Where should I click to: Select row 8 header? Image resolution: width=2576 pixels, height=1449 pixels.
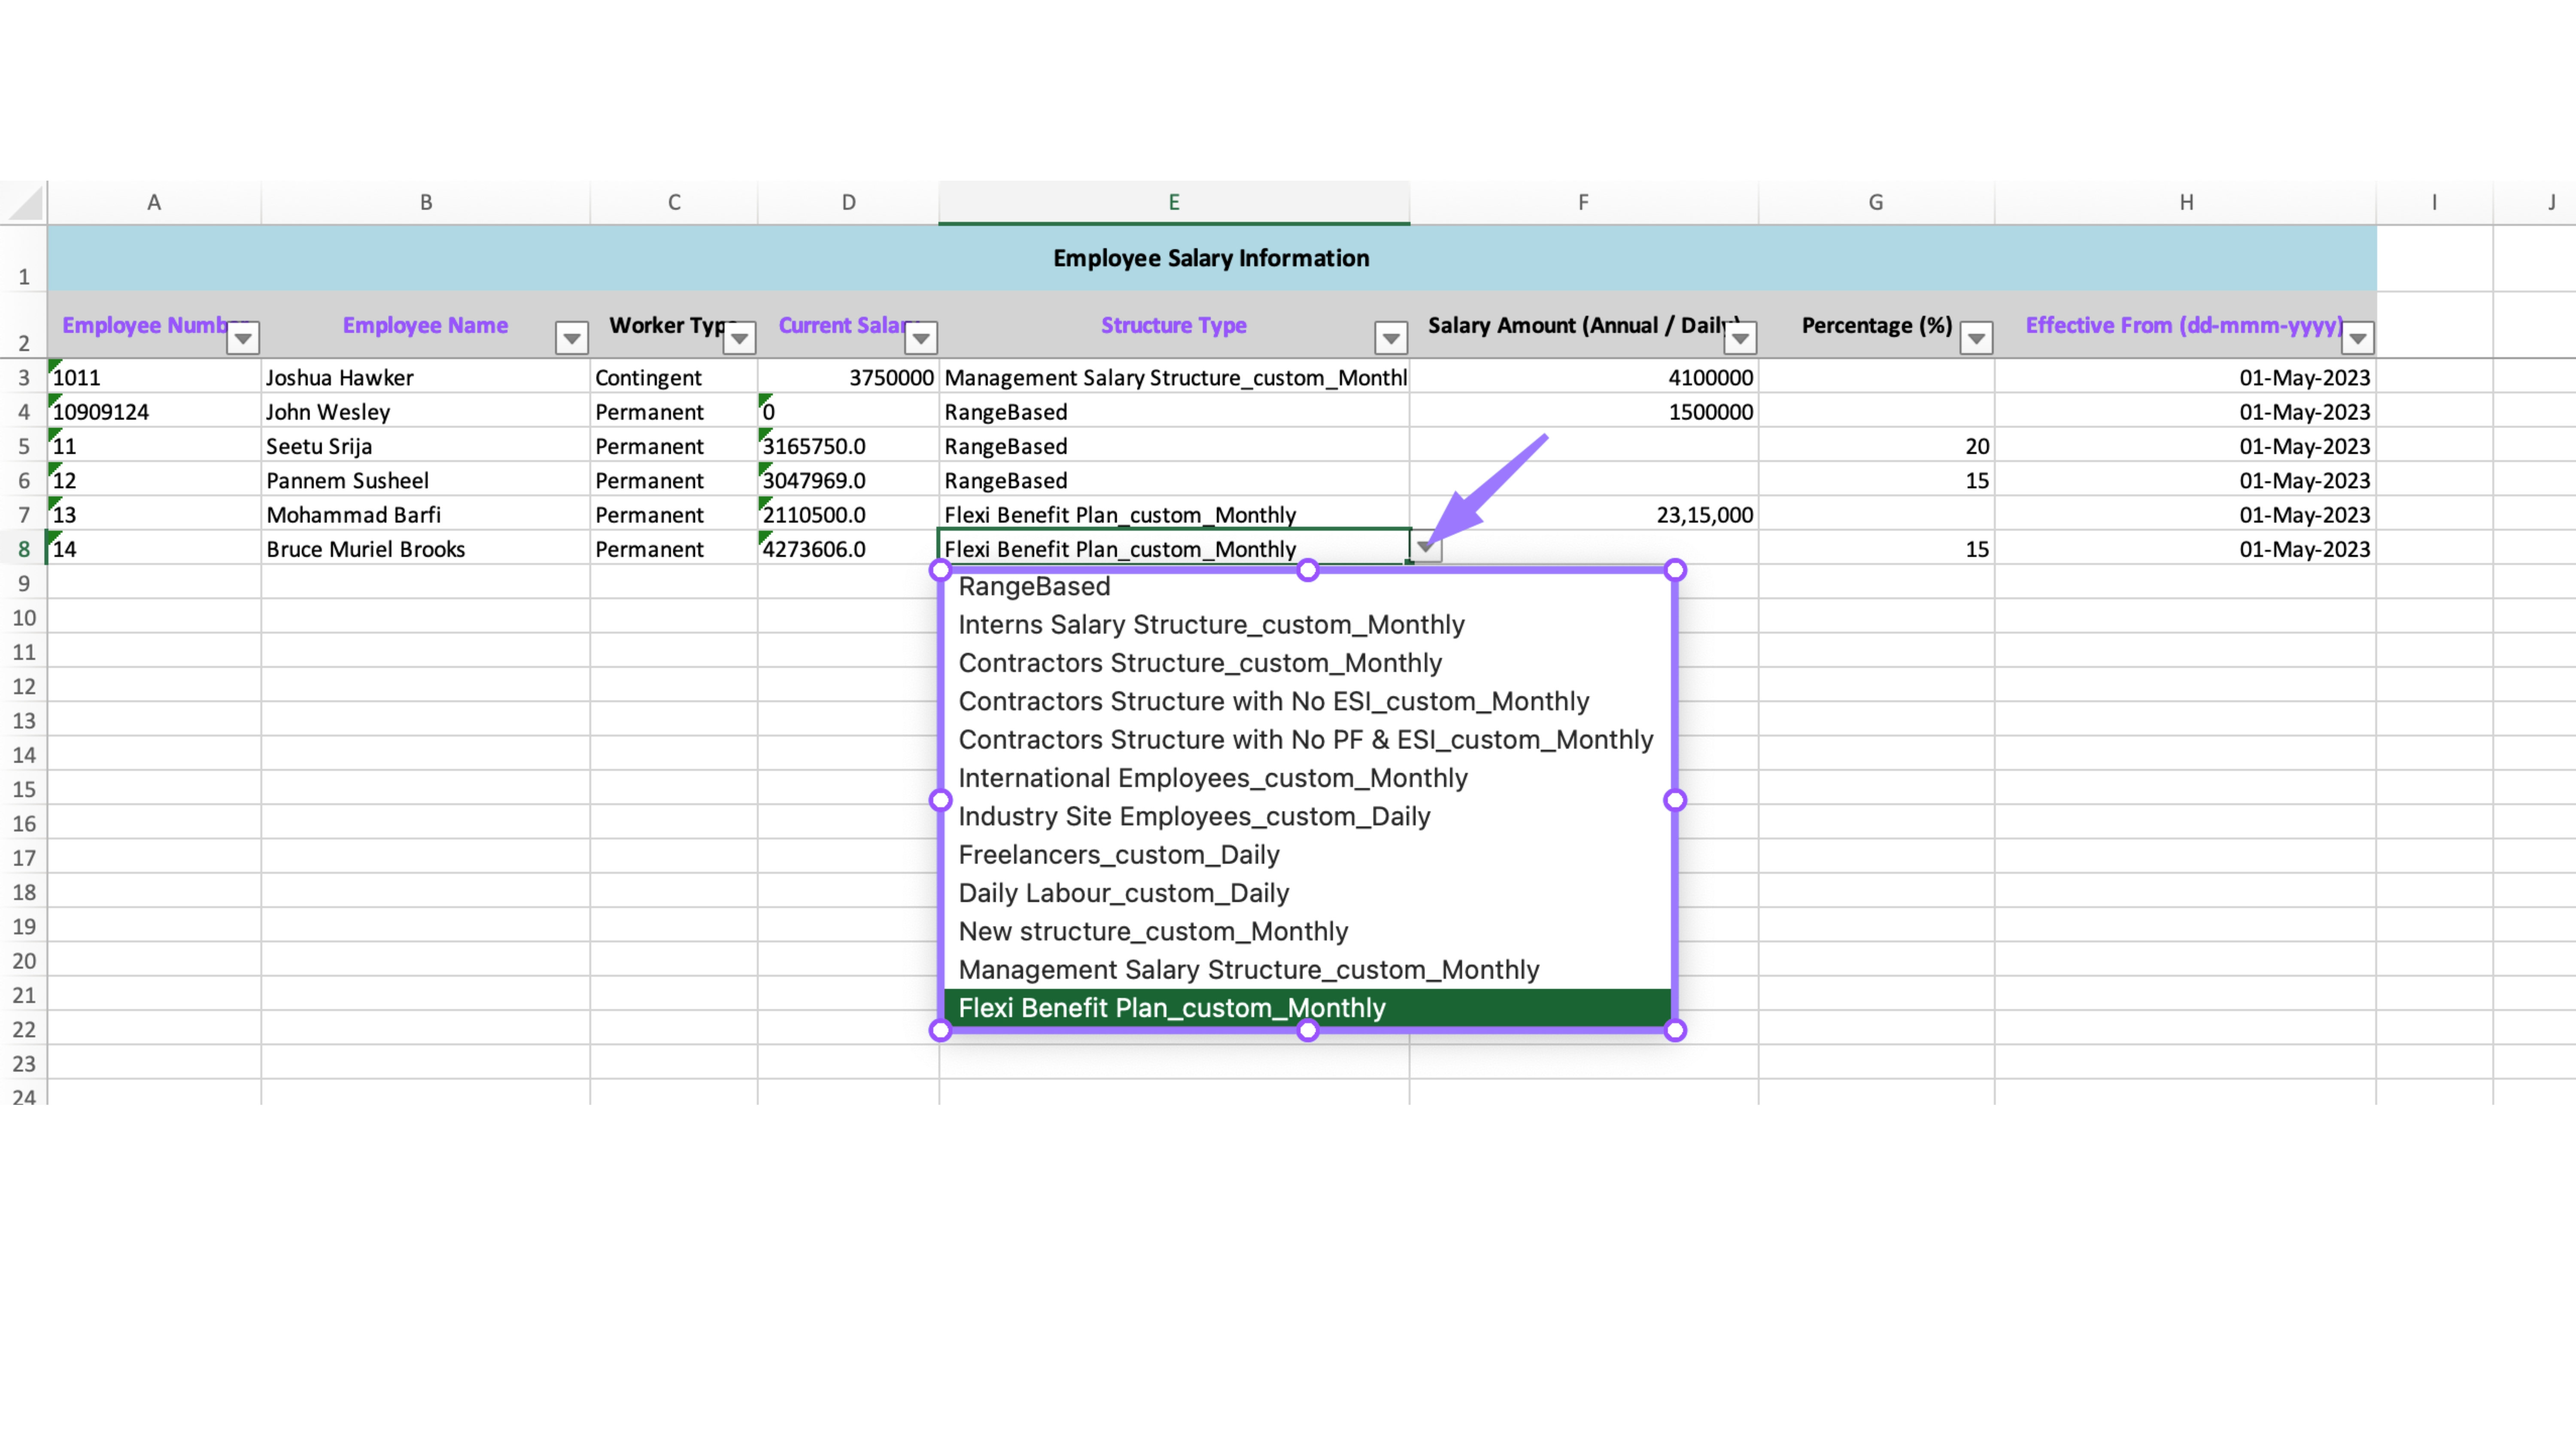point(24,549)
